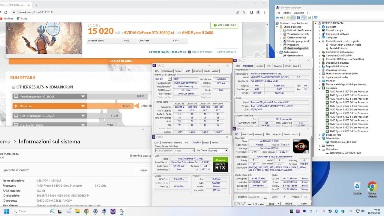Expand the Tastiere device category
Image resolution: width=384 pixels, height=216 pixels.
click(x=320, y=145)
